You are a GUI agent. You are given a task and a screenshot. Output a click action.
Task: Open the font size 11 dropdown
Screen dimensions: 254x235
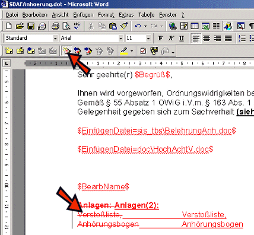tap(148, 39)
